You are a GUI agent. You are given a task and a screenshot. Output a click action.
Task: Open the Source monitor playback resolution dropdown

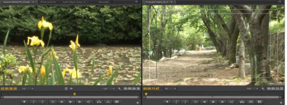click(x=109, y=89)
